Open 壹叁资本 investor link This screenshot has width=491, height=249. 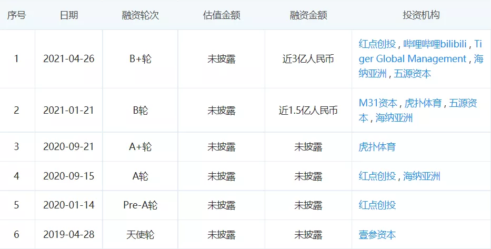pyautogui.click(x=377, y=235)
